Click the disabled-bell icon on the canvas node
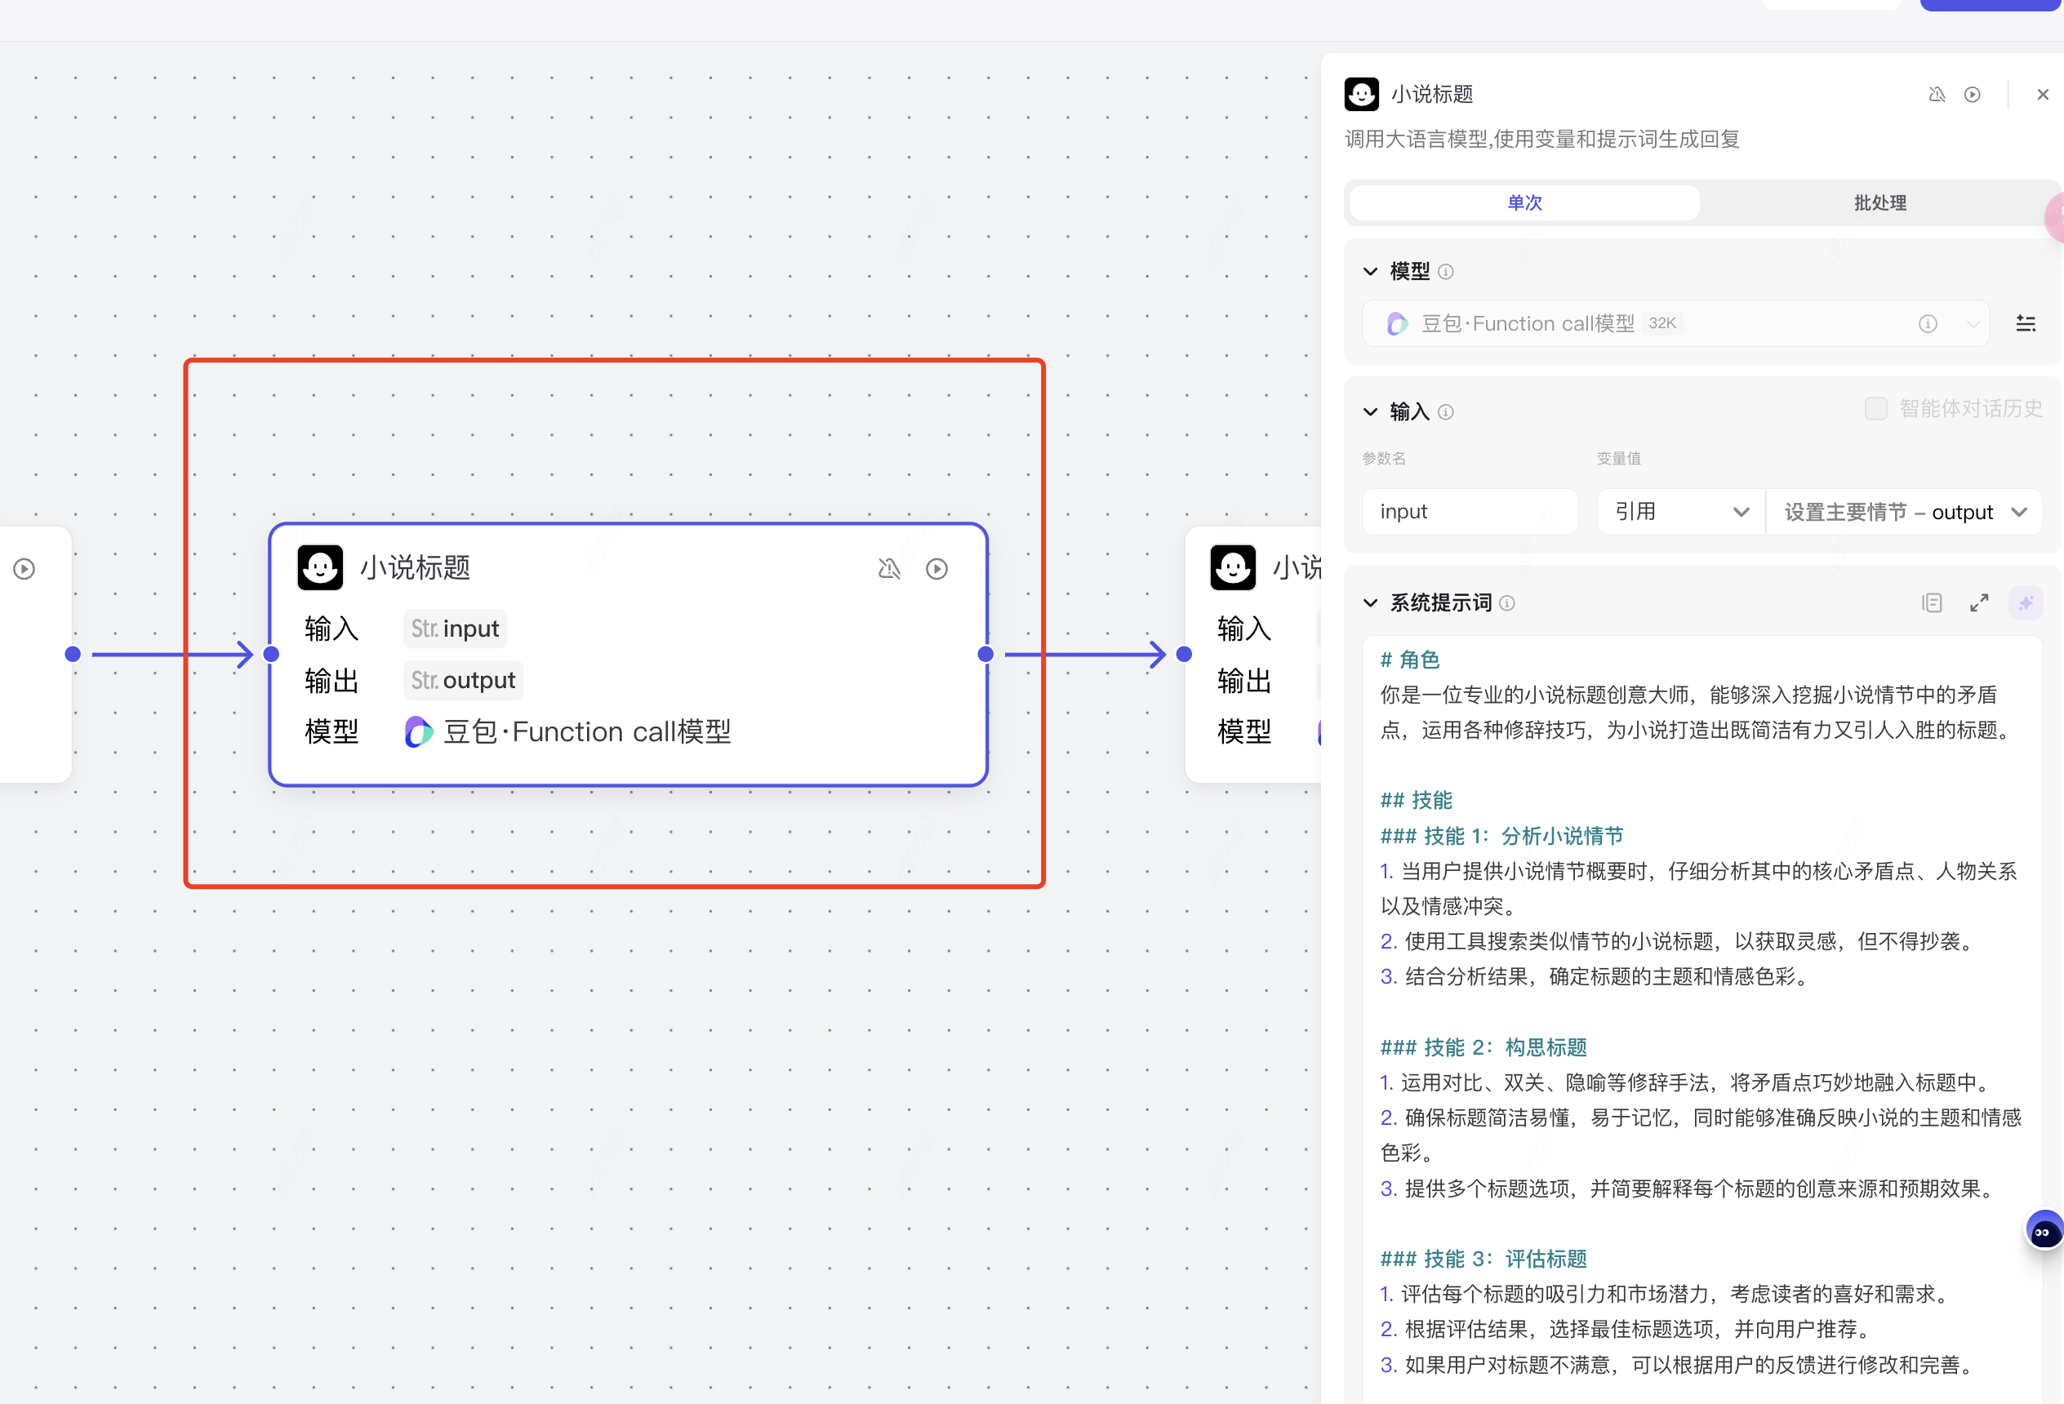The image size is (2064, 1404). click(889, 568)
